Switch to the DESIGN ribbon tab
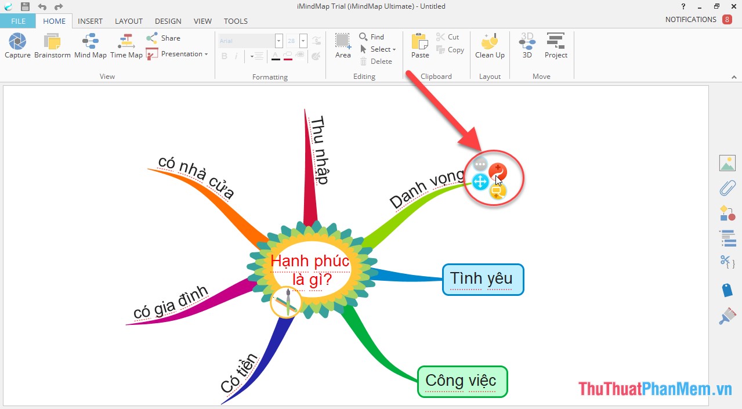This screenshot has width=742, height=409. click(x=168, y=21)
